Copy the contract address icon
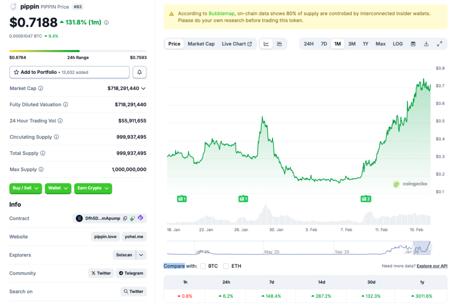The width and height of the screenshot is (450, 305). (x=125, y=218)
